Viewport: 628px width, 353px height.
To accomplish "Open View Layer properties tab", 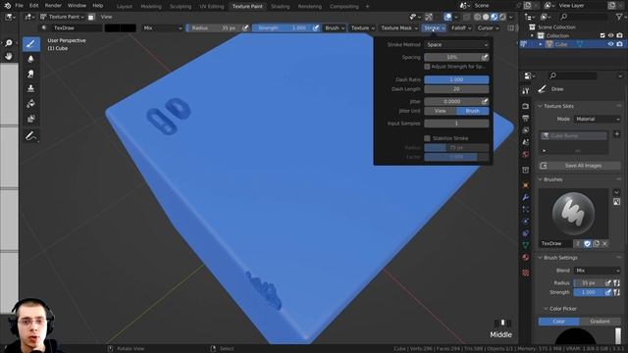I will 526,130.
